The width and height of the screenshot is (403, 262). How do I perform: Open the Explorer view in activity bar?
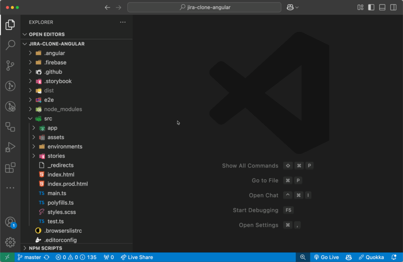[x=10, y=25]
